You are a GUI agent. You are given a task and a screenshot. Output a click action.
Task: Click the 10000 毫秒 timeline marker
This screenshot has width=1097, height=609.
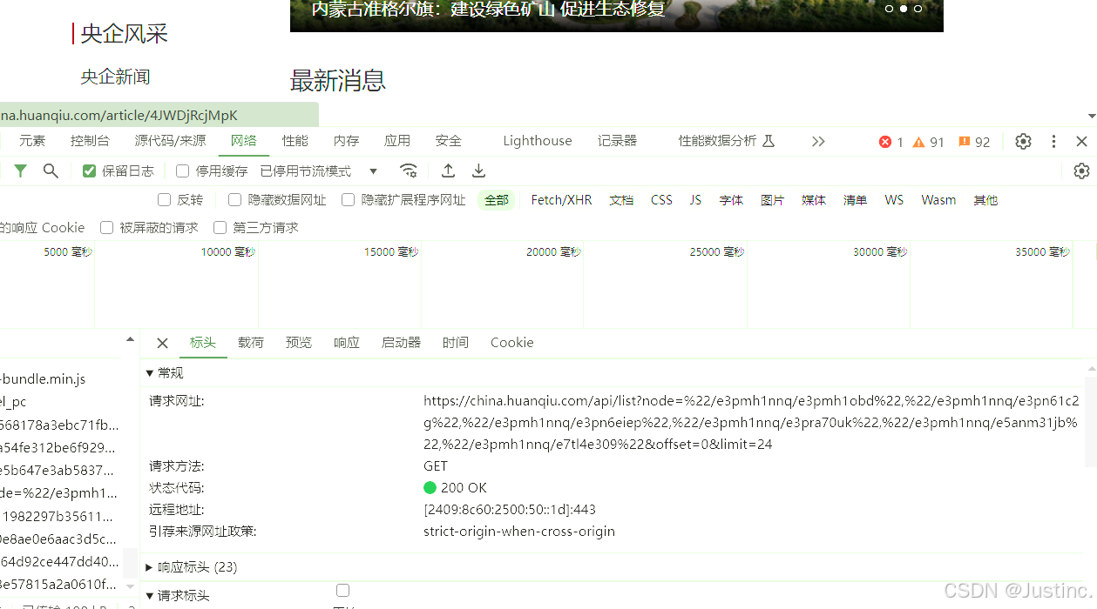click(x=227, y=252)
